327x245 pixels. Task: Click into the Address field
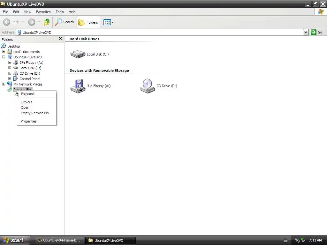(160, 32)
